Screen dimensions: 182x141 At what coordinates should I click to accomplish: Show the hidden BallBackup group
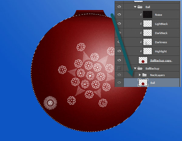pos(119,68)
